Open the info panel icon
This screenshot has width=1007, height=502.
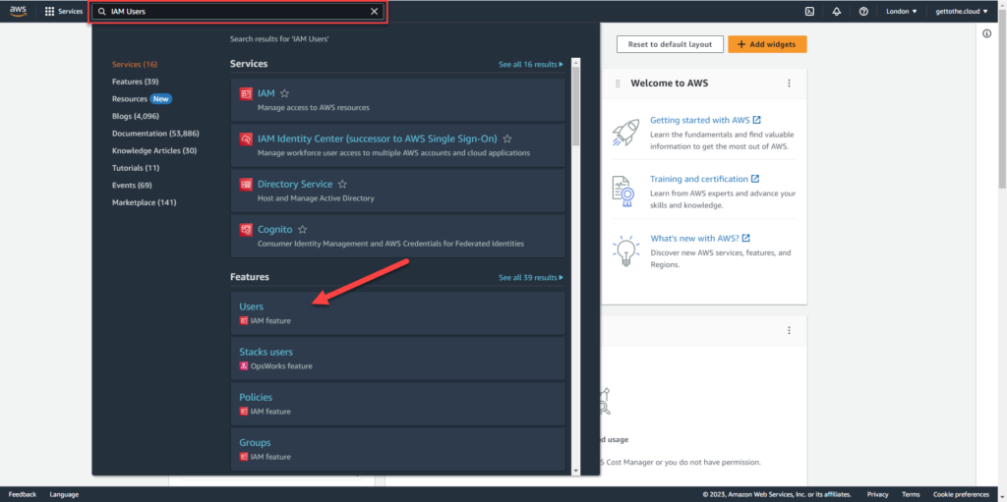click(x=987, y=34)
